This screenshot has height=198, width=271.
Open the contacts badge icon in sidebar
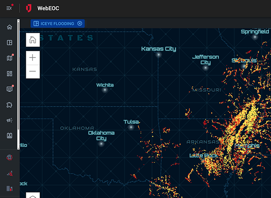click(9, 136)
